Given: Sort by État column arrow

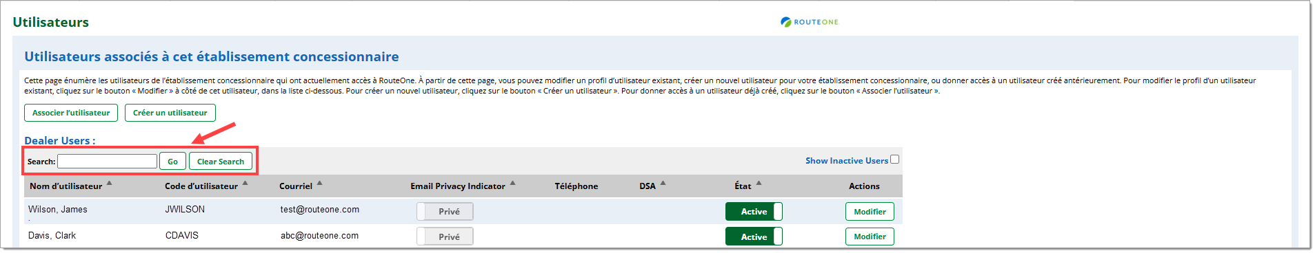Looking at the screenshot, I should click(759, 184).
